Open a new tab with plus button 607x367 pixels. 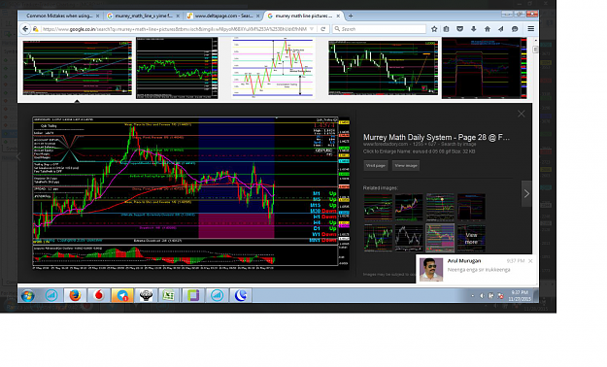tap(351, 16)
